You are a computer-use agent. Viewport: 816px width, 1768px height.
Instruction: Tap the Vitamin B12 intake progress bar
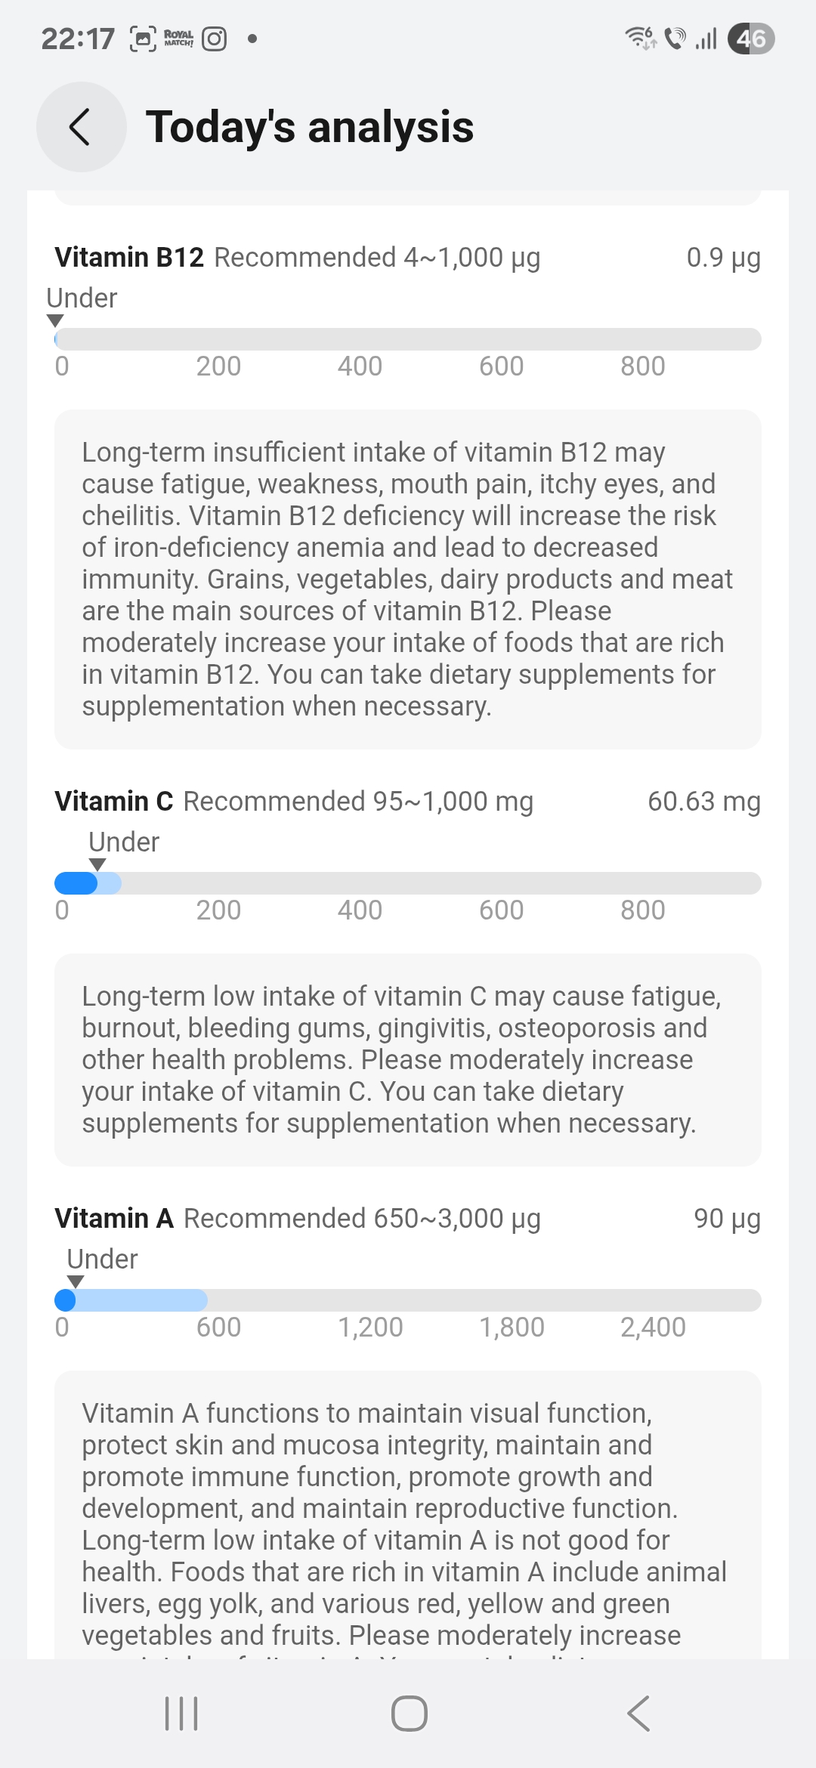click(408, 339)
